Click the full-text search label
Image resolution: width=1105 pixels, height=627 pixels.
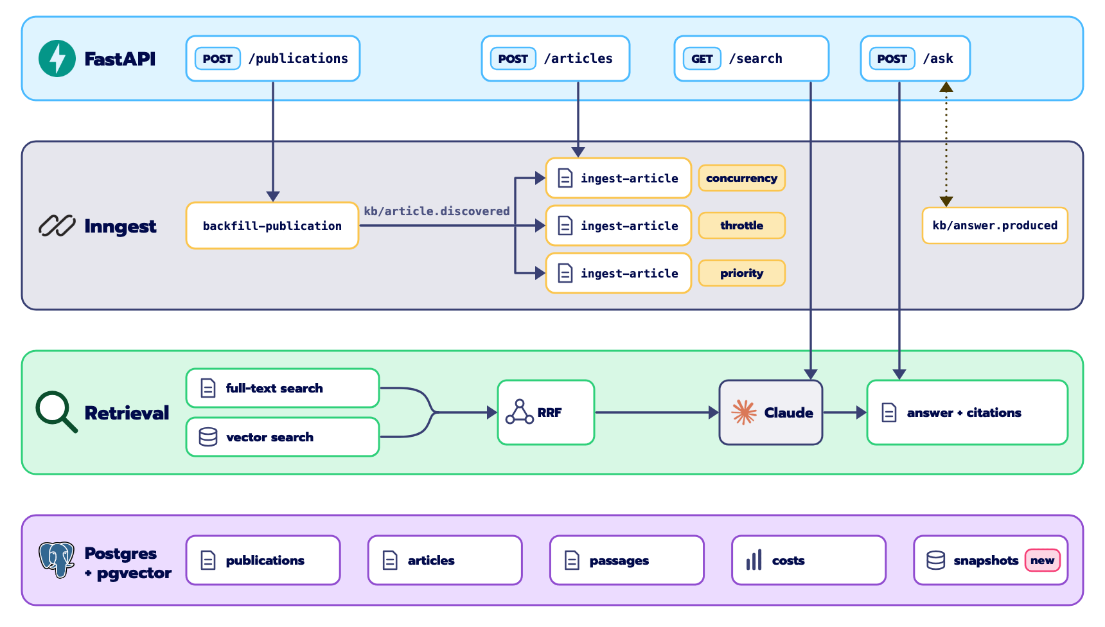(x=274, y=388)
